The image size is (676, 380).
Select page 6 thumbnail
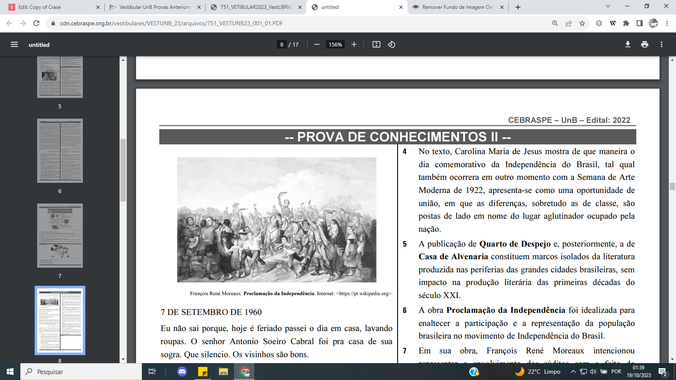[60, 151]
